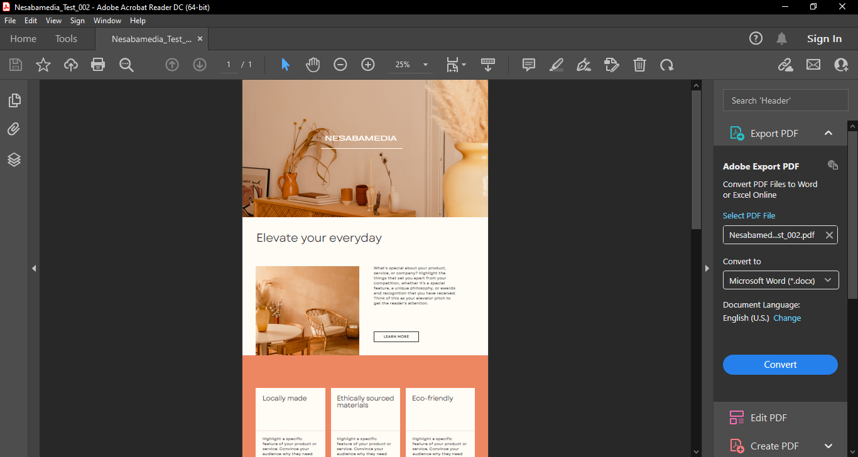Add bookmark with the star icon
Screen dimensions: 858x457
[43, 65]
